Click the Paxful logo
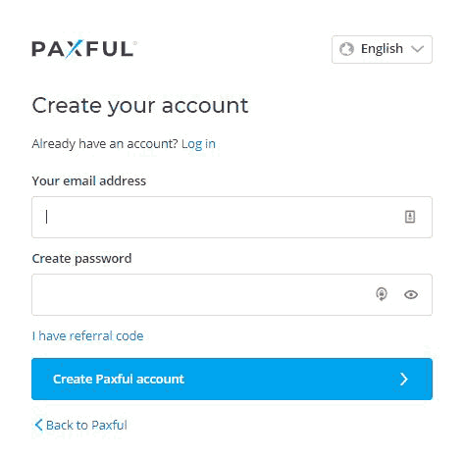465x458 pixels. click(x=84, y=49)
